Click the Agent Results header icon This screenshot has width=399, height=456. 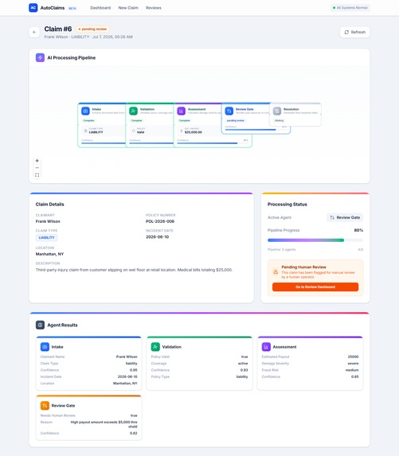click(x=40, y=325)
